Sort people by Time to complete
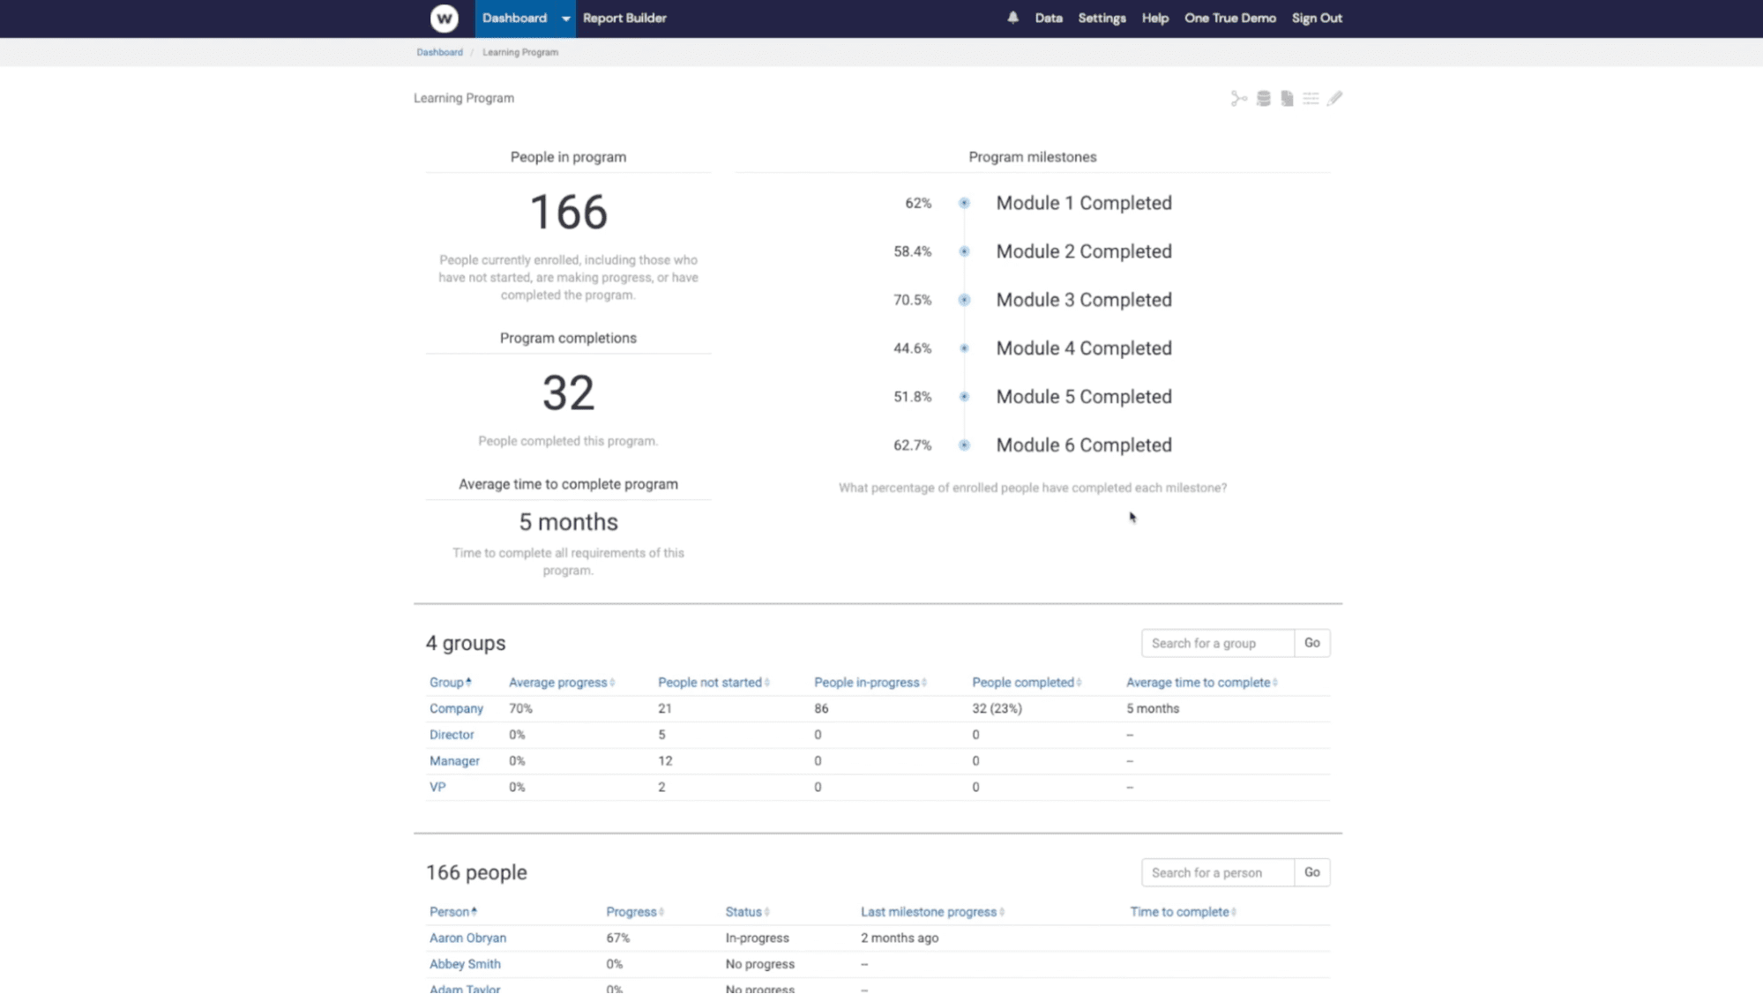 (1184, 912)
